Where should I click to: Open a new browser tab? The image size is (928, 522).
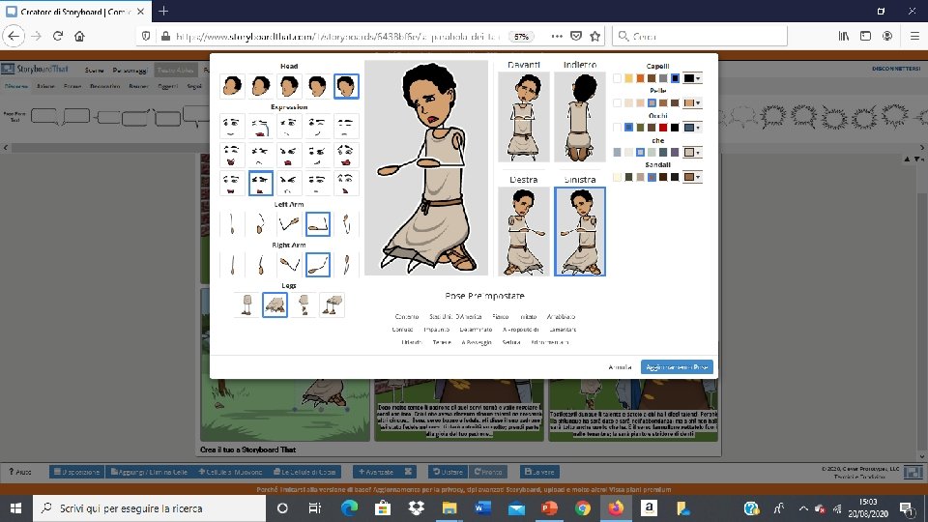point(163,12)
